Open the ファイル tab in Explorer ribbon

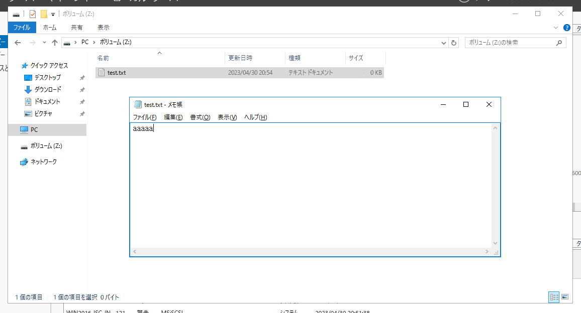point(22,28)
